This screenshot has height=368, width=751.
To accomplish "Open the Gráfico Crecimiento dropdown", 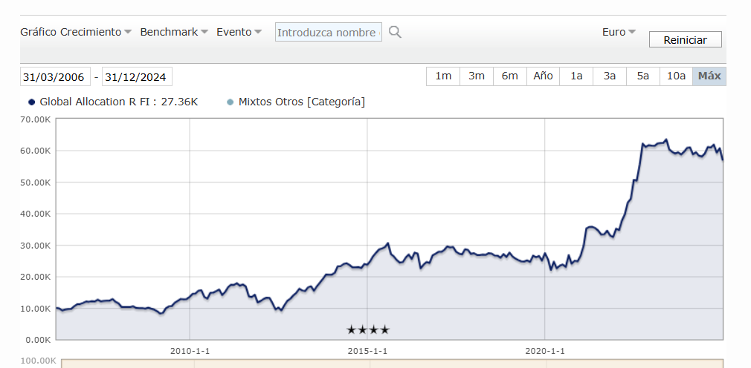I will [x=76, y=32].
